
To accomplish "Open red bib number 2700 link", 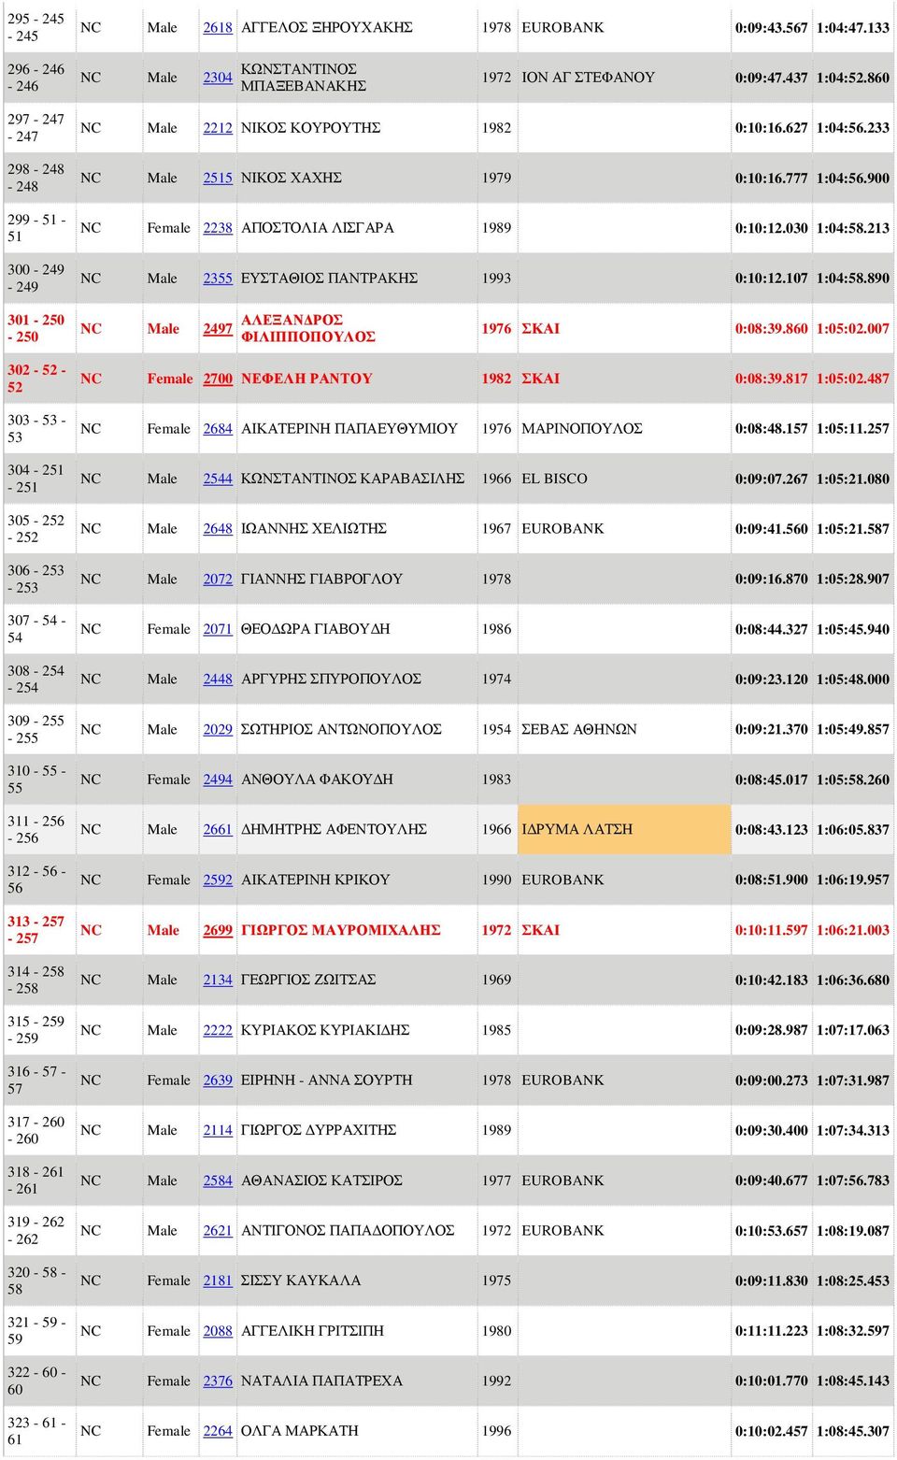I will 218,379.
